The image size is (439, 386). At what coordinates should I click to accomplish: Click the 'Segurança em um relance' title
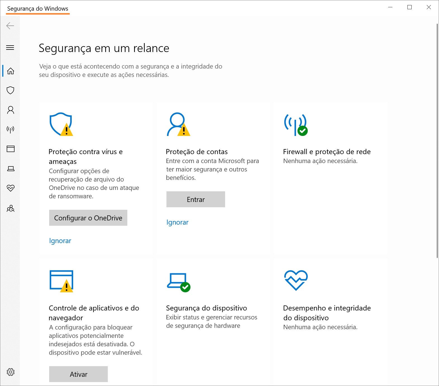click(x=104, y=48)
